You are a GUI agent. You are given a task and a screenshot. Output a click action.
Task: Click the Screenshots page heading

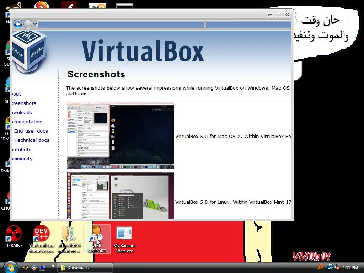[96, 74]
